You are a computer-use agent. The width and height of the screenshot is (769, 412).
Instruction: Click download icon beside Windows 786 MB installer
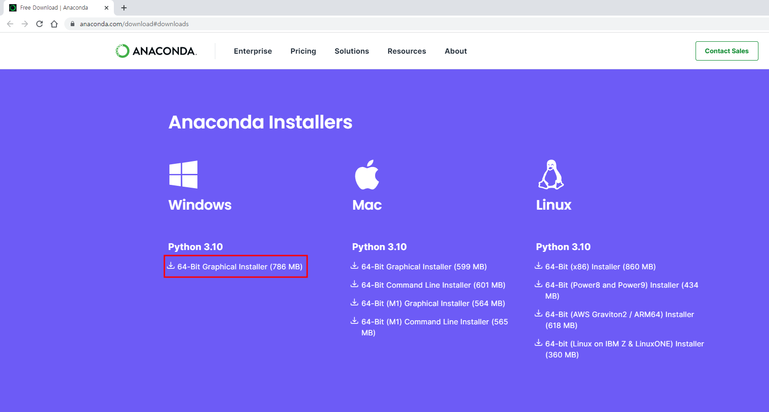click(x=171, y=266)
